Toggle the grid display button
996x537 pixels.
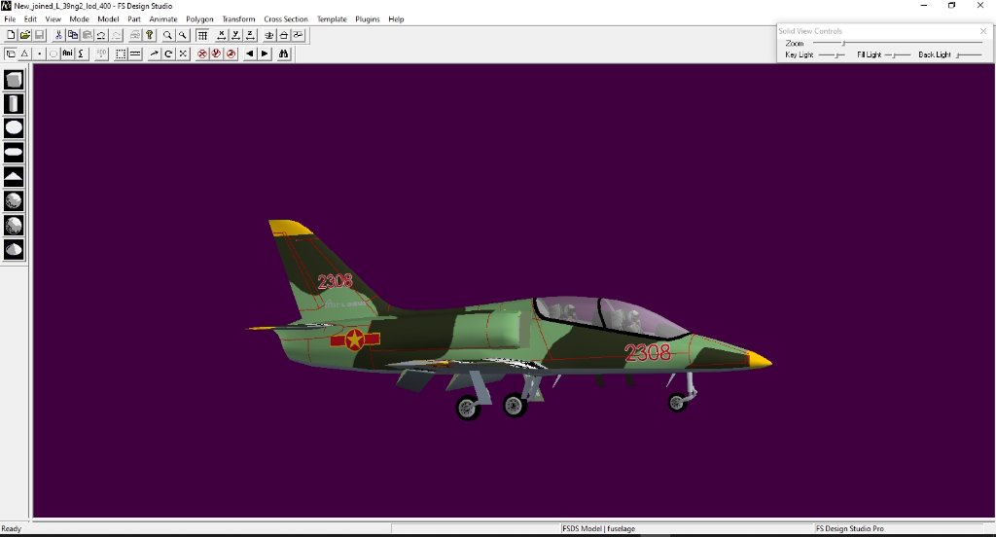pos(202,35)
